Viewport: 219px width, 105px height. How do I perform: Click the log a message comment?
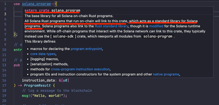point(57,91)
